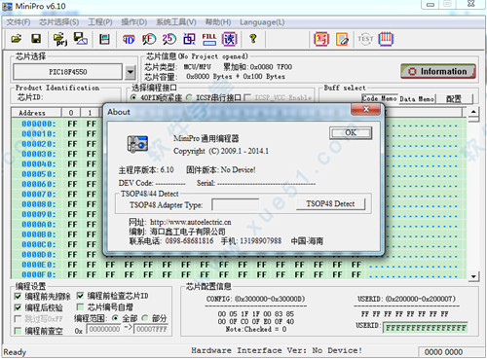The width and height of the screenshot is (487, 359).
Task: Open file using the folder toolbar icon
Action: [x=17, y=39]
